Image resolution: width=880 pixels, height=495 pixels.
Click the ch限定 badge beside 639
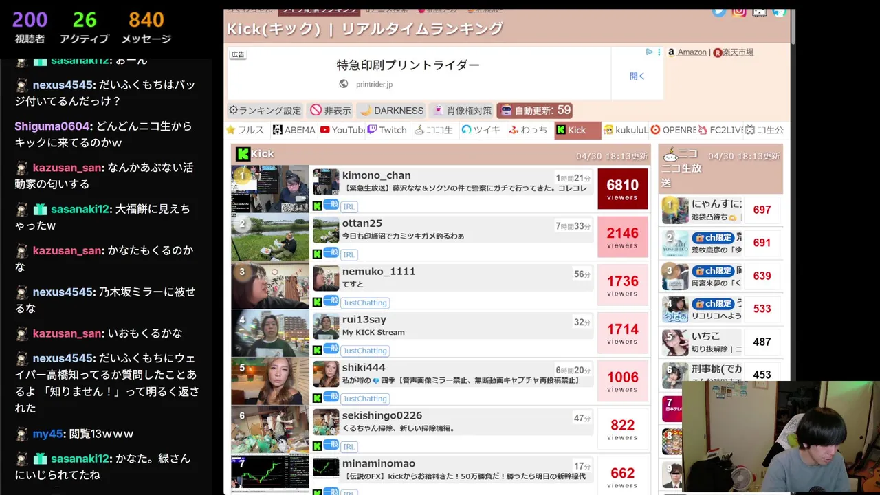(x=713, y=270)
